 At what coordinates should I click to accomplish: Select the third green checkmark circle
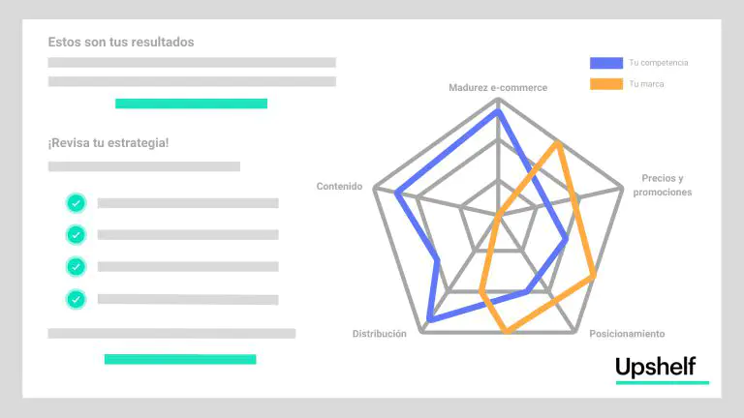(76, 266)
